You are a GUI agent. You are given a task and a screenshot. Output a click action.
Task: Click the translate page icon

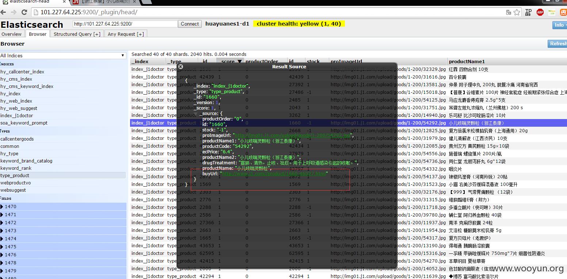coord(508,12)
